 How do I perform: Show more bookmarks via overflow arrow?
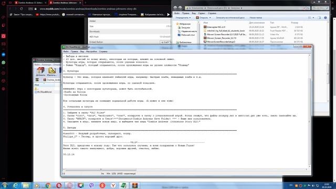(169, 15)
